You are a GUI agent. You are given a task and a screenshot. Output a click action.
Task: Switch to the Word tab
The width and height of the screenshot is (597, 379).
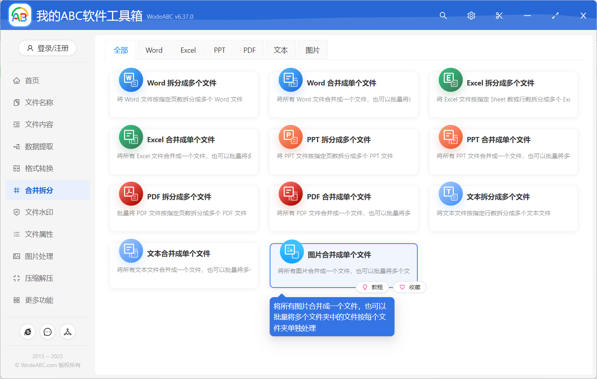tap(154, 50)
